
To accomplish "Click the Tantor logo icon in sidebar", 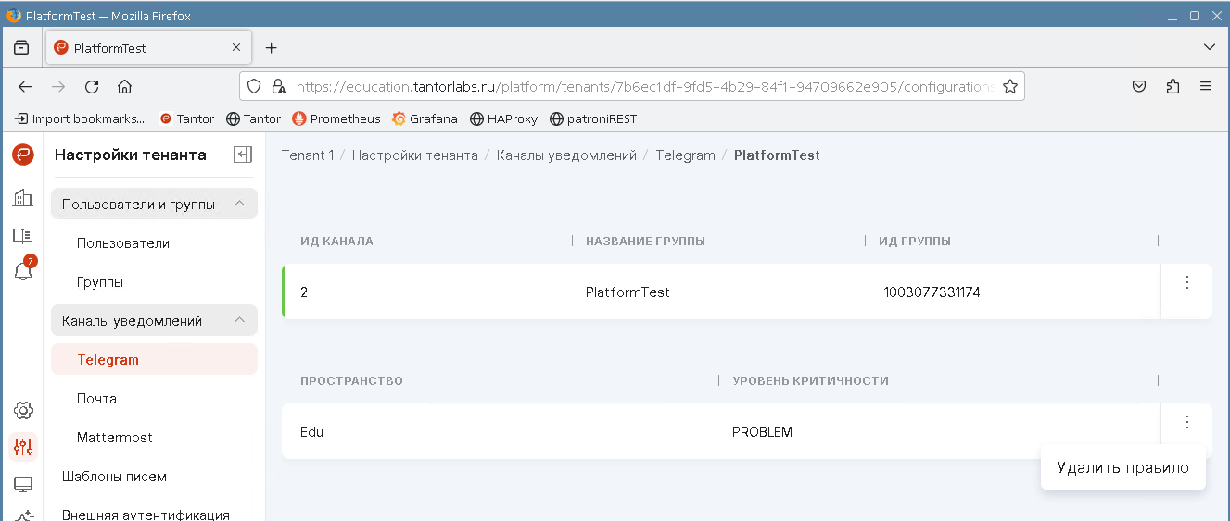I will pos(23,155).
